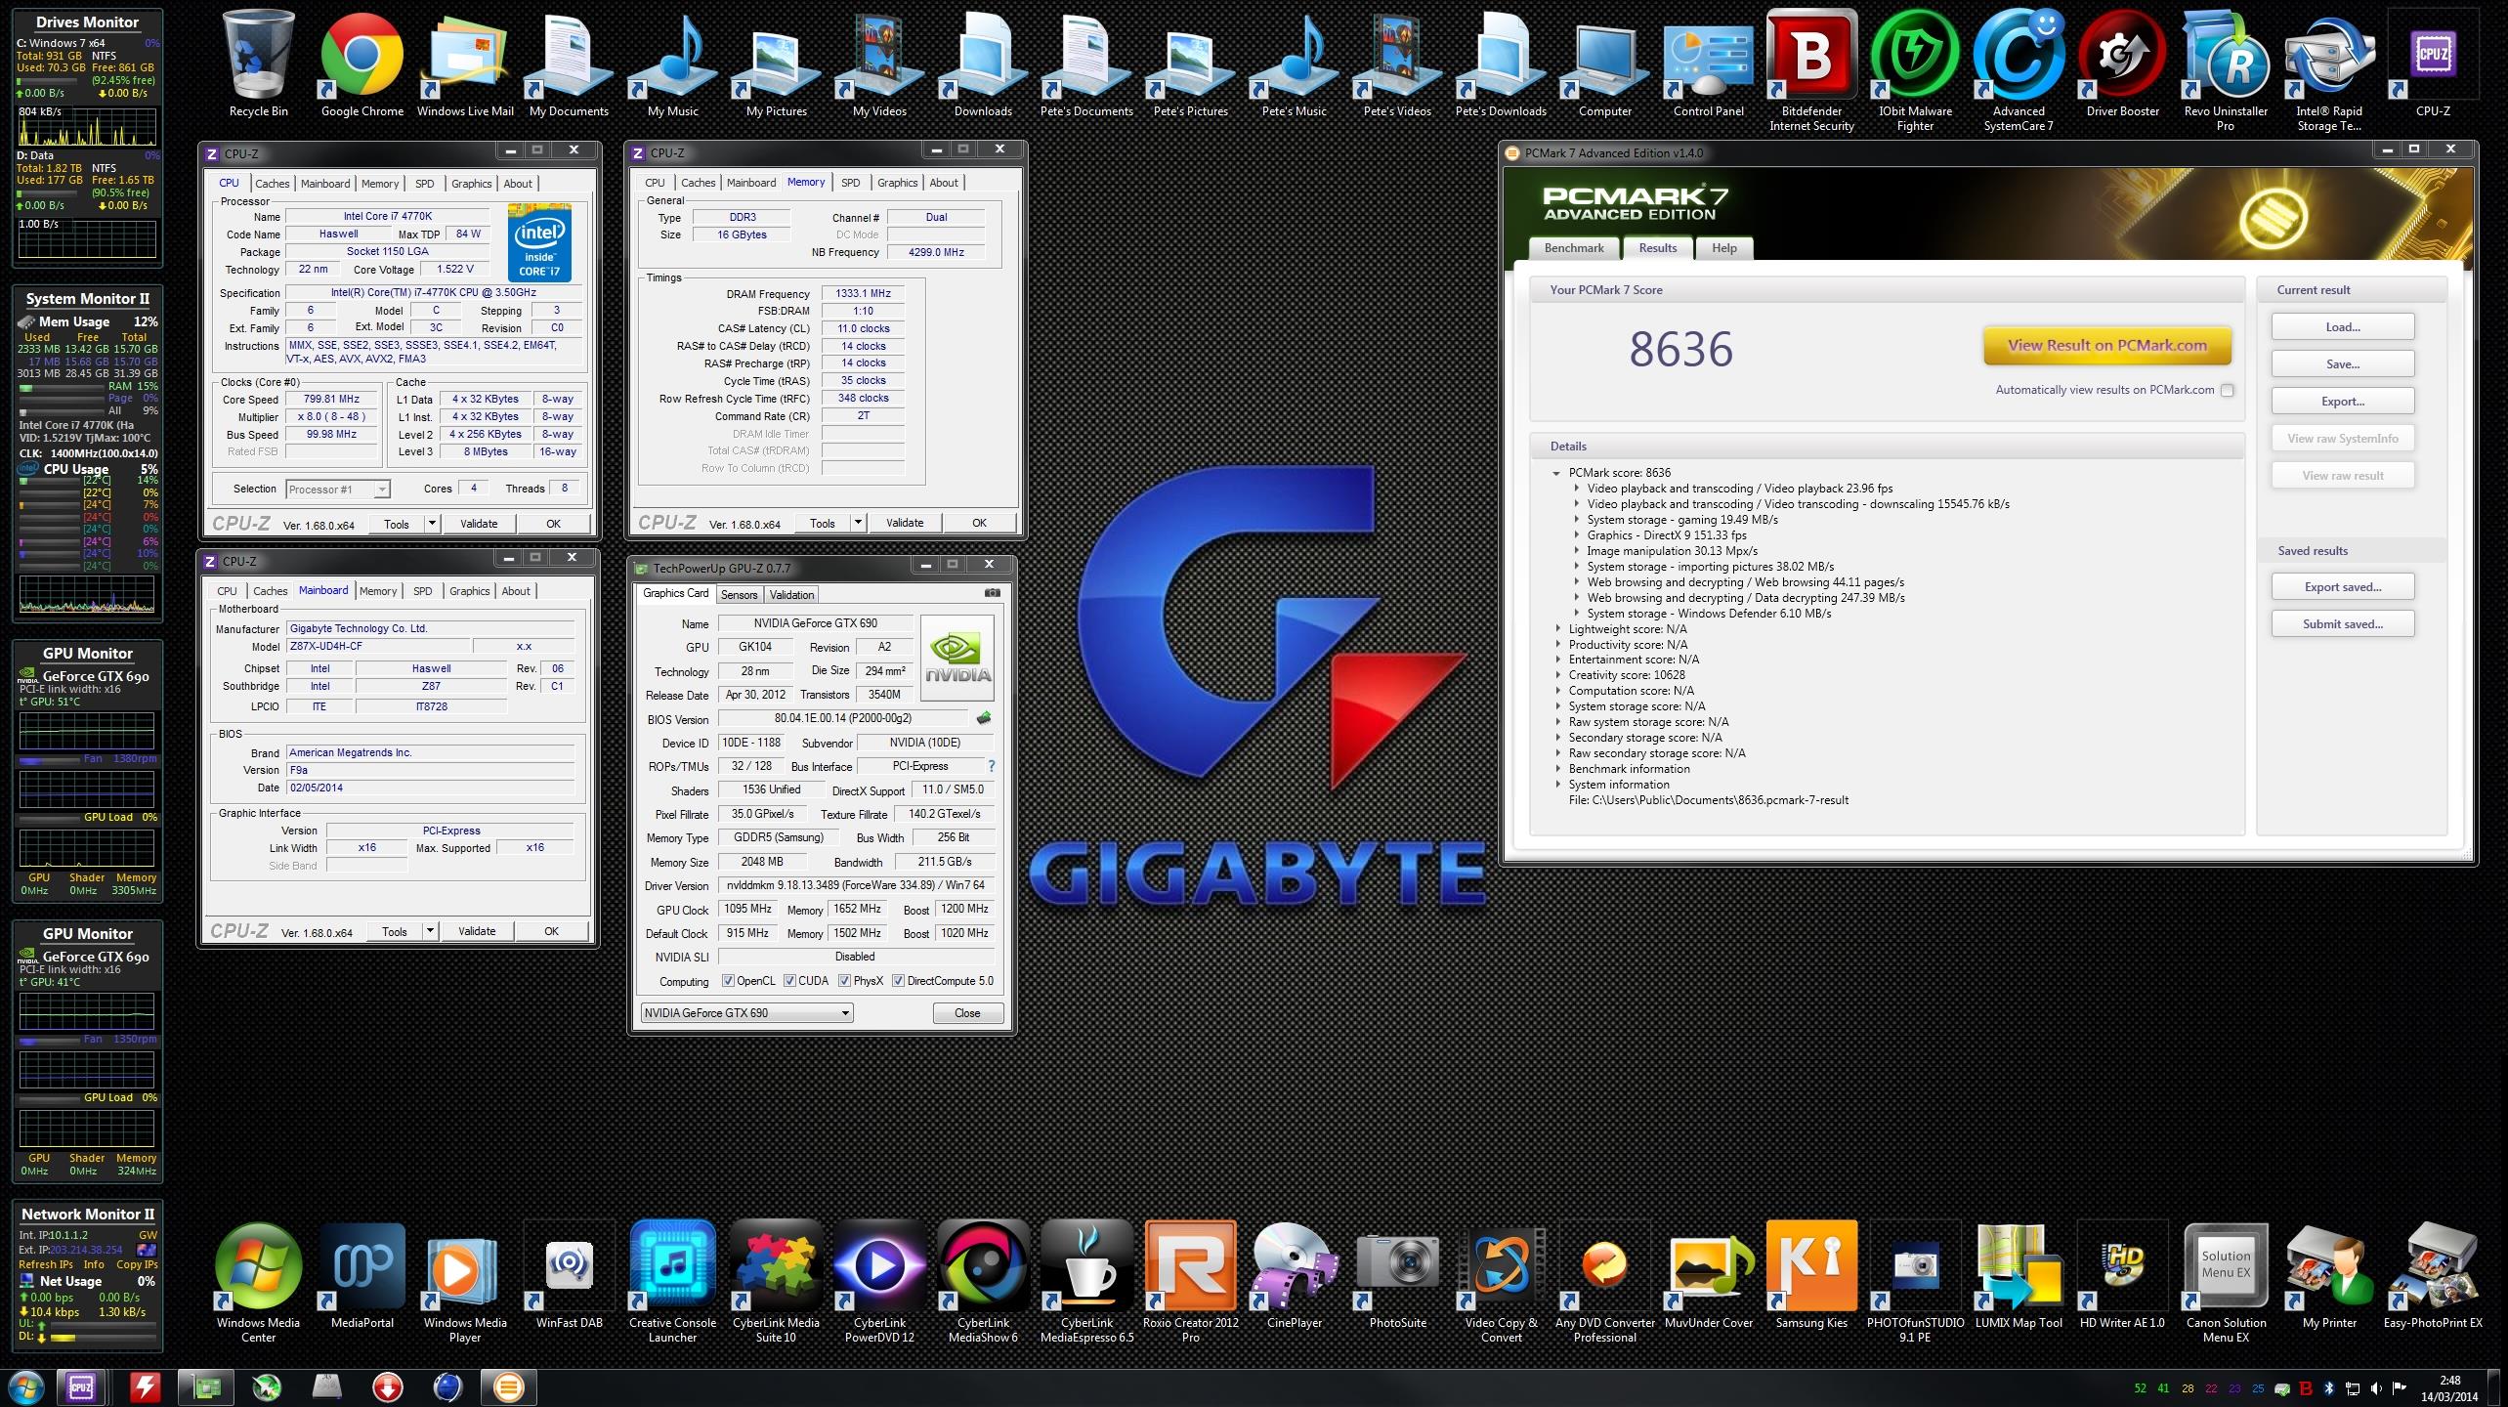
Task: Click the Intel inside Core i7 logo
Action: [539, 242]
